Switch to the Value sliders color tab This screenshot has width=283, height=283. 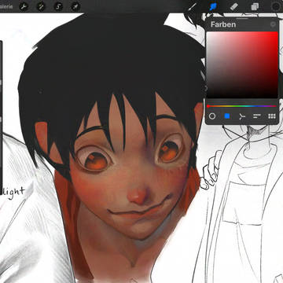(x=257, y=116)
